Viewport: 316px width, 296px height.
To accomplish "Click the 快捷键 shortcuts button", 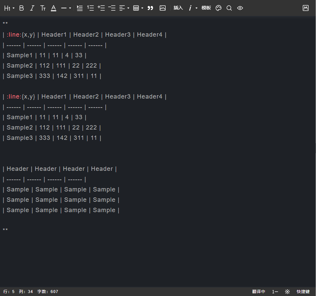I will (303, 292).
